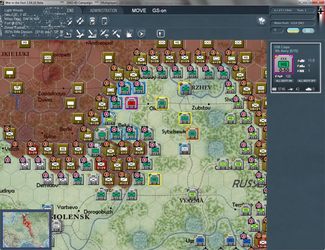Click the ALL REFIT OFF button
Viewport: 325px width, 250px height.
pyautogui.click(x=307, y=81)
